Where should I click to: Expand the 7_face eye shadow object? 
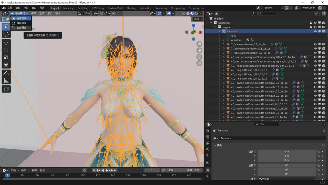[x=224, y=44]
